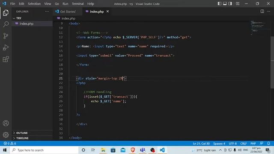
Task: Change the UTF-8 file encoding
Action: (x=233, y=144)
